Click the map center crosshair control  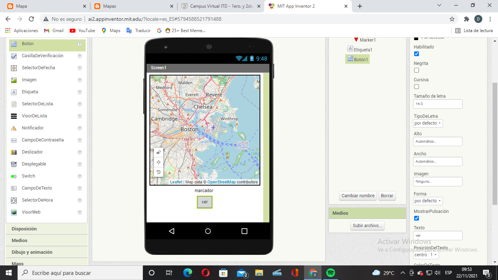[x=159, y=162]
